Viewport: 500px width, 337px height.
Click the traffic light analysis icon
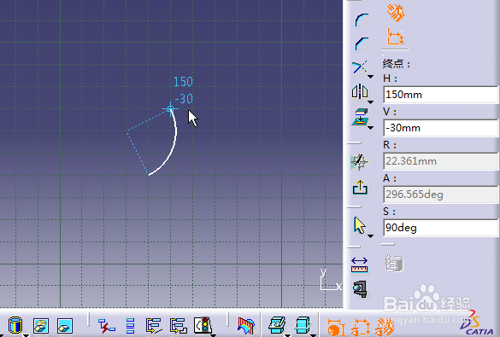(203, 325)
